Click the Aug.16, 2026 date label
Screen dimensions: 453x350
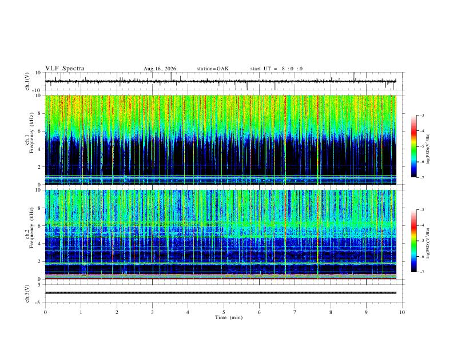click(160, 69)
